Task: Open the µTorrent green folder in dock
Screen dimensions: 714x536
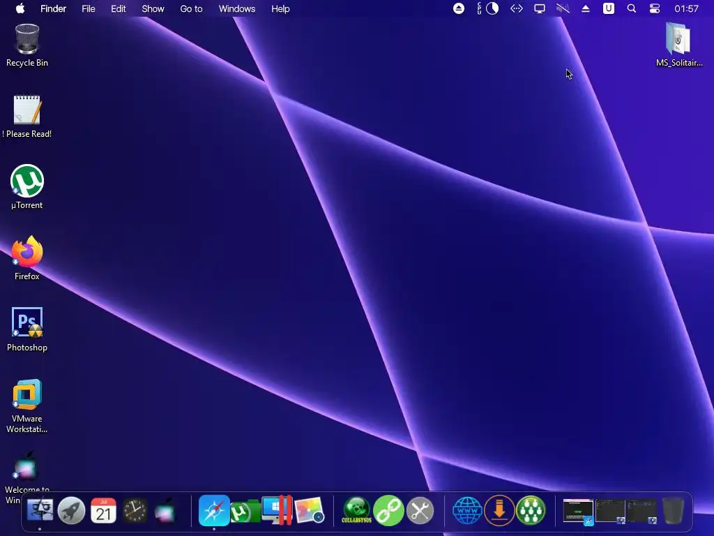Action: tap(245, 512)
